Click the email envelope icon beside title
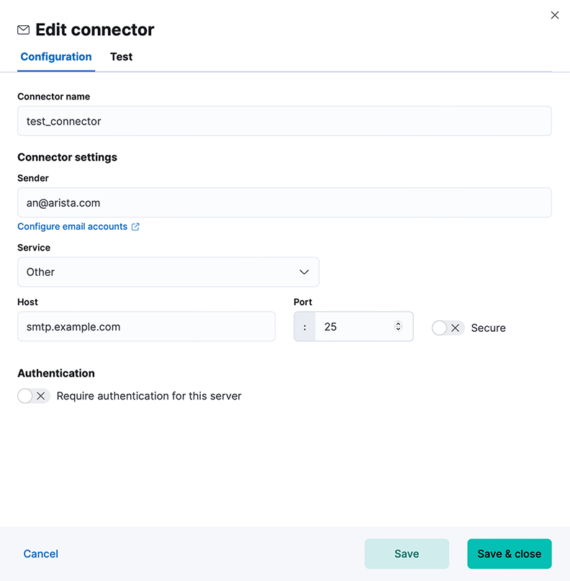Screen dimensions: 570x581 [x=23, y=30]
